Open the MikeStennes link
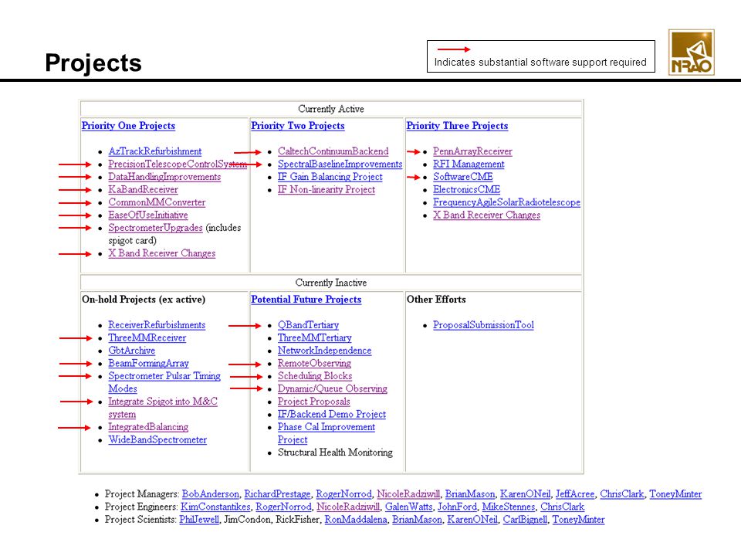 509,507
